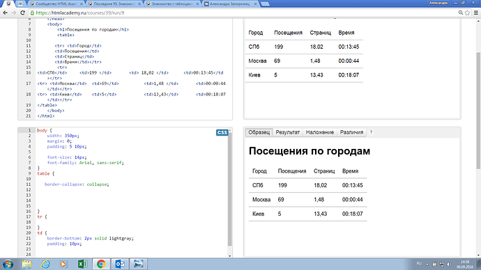Click cell '13,43' in the sample table

click(x=320, y=214)
